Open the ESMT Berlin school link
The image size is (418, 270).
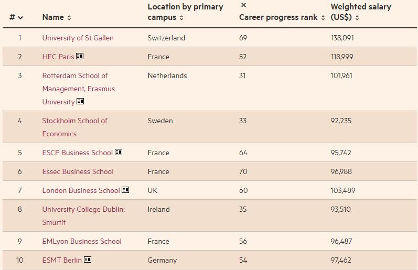62,260
